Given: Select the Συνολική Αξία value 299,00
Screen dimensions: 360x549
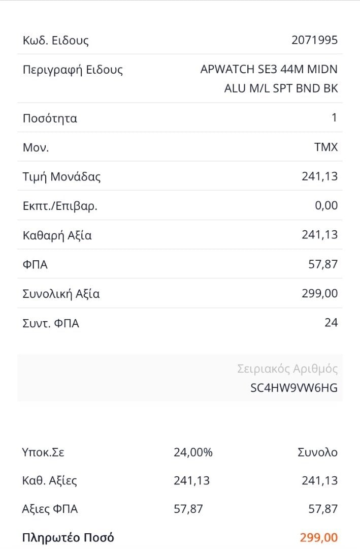Looking at the screenshot, I should click(x=319, y=293).
